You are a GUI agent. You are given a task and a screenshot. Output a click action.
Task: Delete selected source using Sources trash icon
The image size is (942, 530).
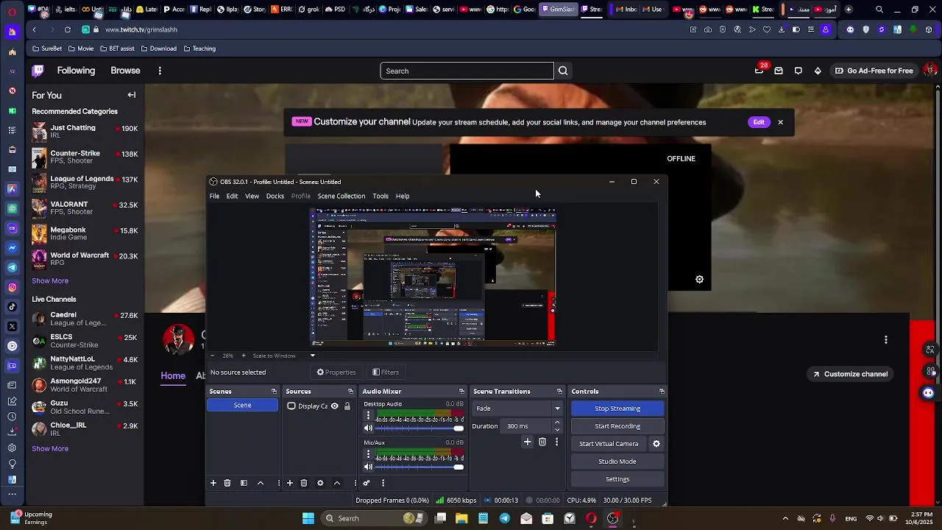304,483
